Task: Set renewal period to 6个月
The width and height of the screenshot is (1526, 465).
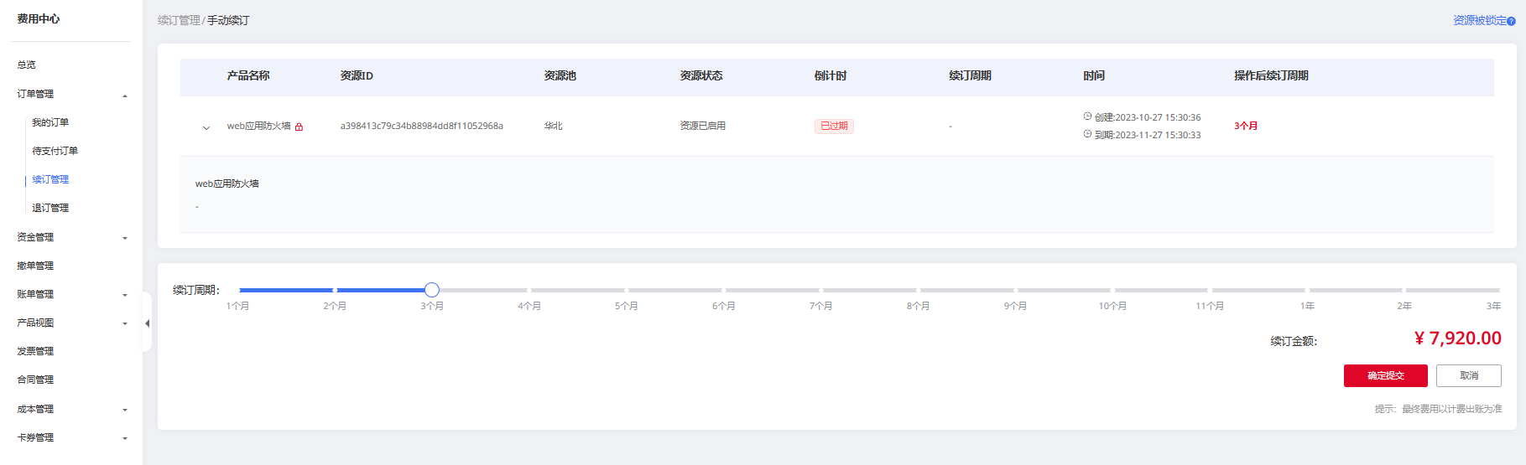Action: (724, 306)
